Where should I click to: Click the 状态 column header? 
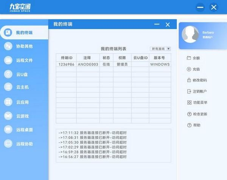106,58
